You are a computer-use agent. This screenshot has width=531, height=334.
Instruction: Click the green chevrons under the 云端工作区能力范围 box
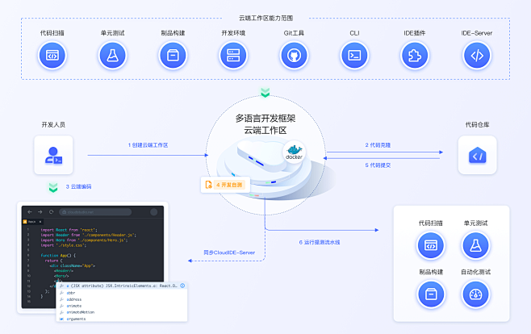[265, 93]
